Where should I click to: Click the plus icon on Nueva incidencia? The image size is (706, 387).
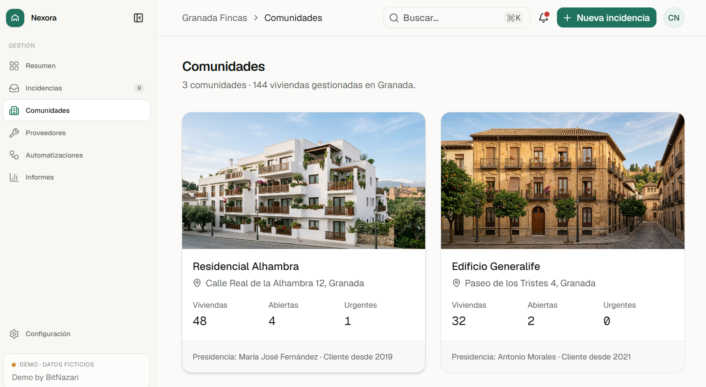coord(567,18)
